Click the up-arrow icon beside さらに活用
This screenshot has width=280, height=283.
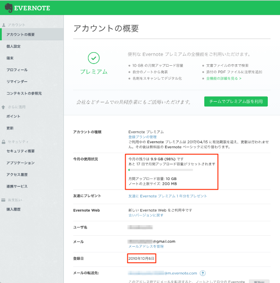click(x=3, y=107)
